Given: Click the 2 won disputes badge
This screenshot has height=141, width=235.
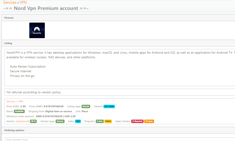Looking at the screenshot, I should coord(99,121).
